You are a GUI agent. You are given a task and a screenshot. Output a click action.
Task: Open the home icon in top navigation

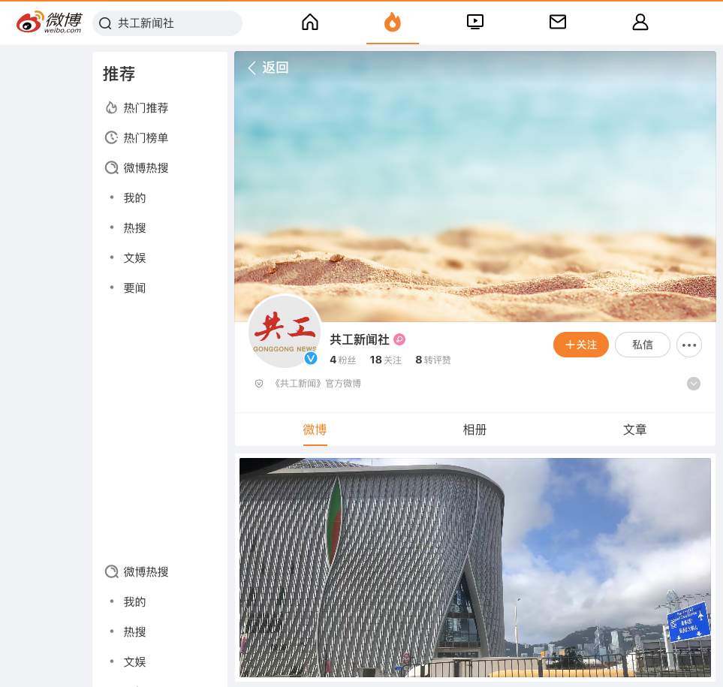click(310, 23)
